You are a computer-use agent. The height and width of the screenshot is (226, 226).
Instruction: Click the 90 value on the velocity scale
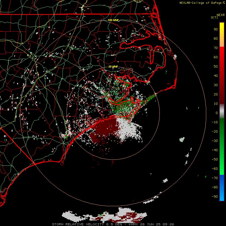tap(216, 29)
